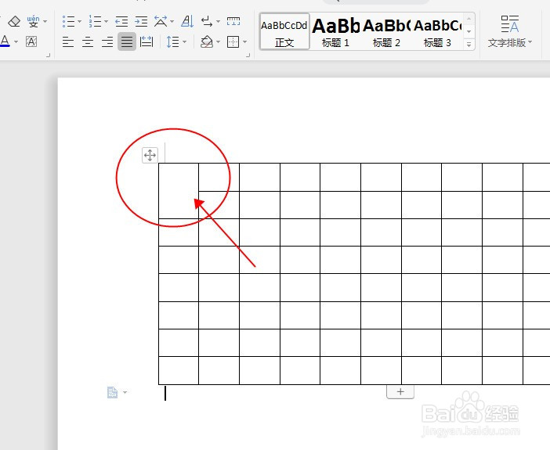
Task: Select the 正文 style
Action: tap(284, 32)
